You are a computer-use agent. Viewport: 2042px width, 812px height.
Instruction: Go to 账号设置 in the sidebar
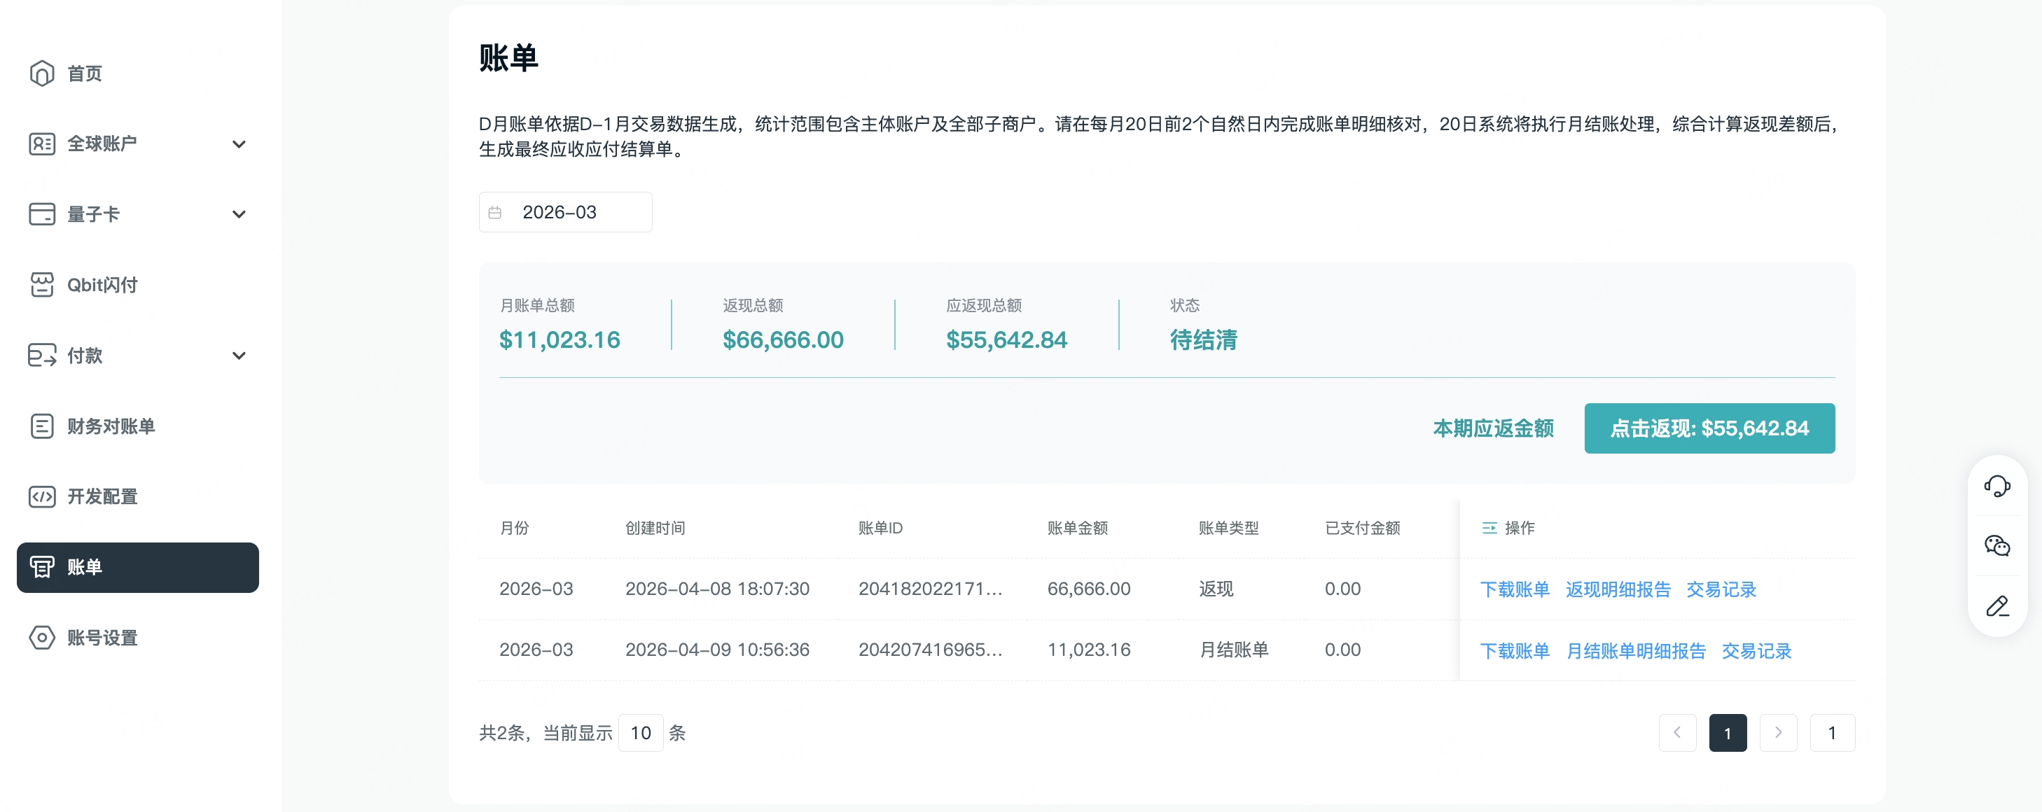click(102, 638)
